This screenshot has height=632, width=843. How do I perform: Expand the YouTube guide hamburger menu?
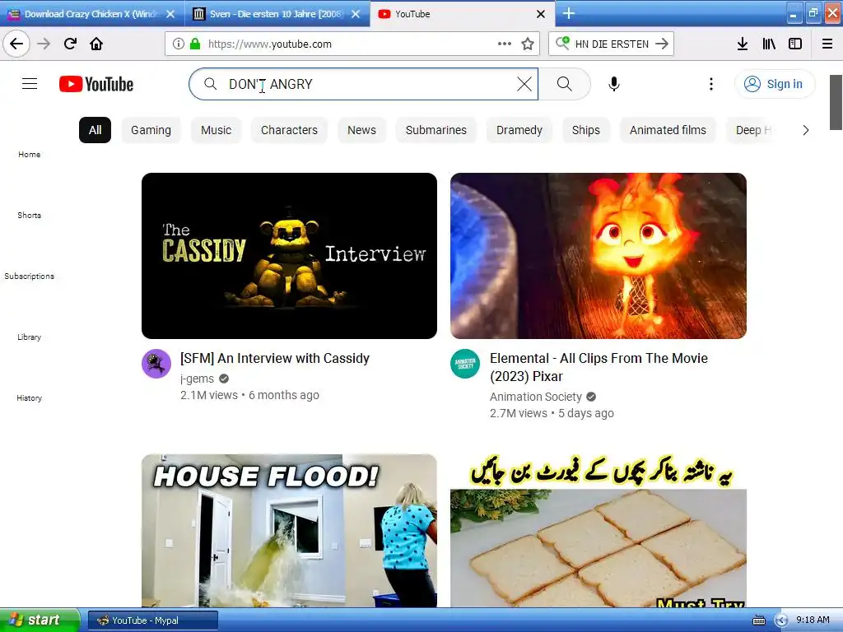coord(30,84)
